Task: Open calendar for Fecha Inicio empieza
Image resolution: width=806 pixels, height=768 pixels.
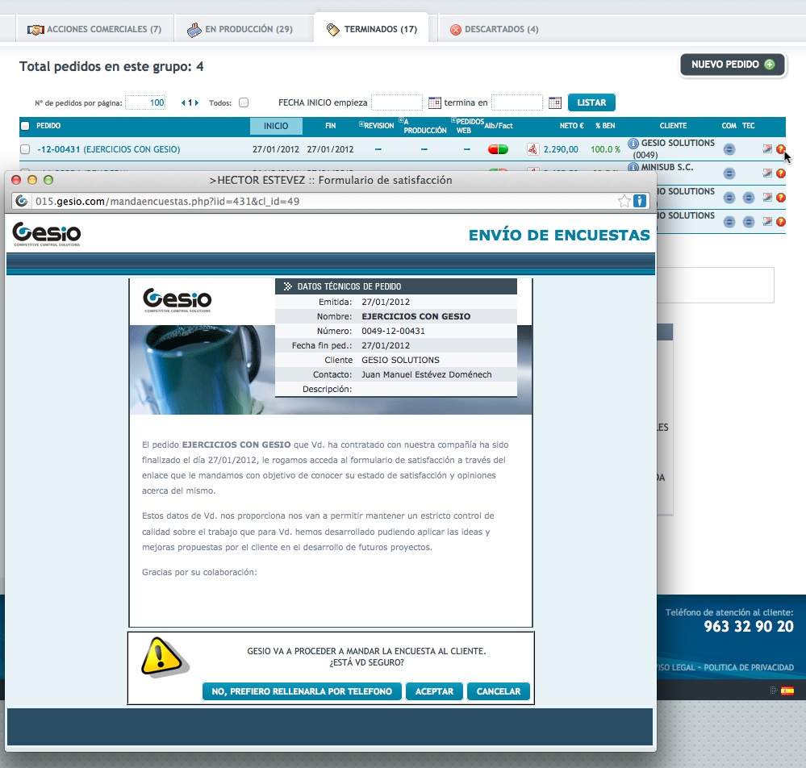Action: pos(434,102)
